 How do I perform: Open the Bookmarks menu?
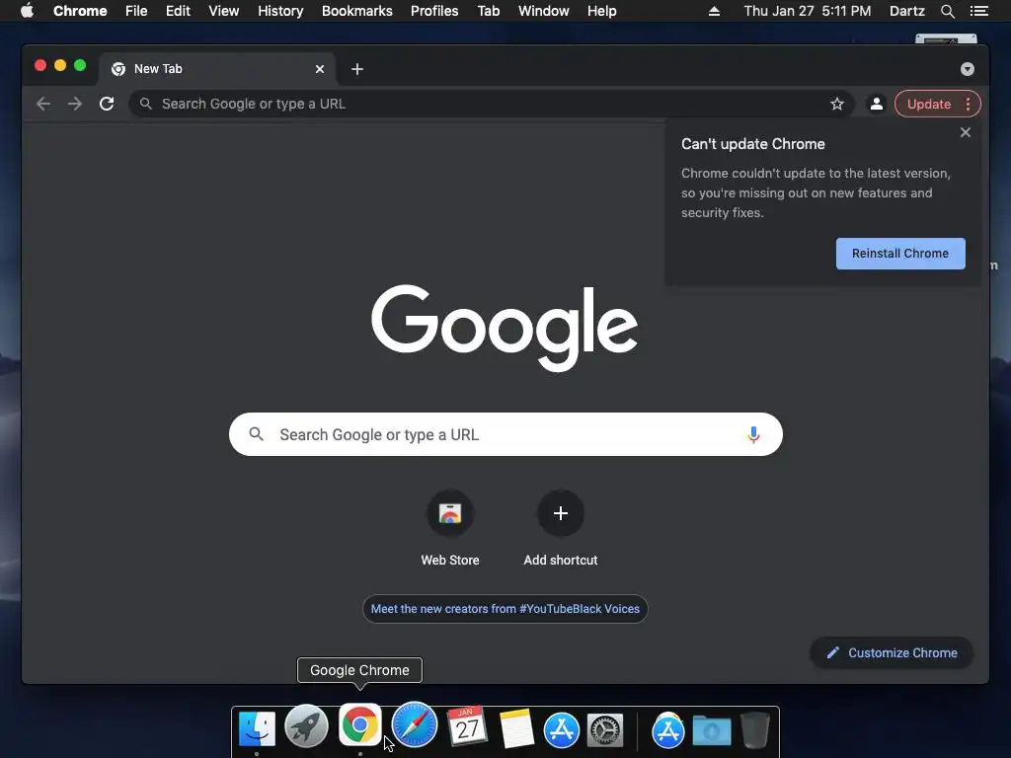(x=357, y=11)
